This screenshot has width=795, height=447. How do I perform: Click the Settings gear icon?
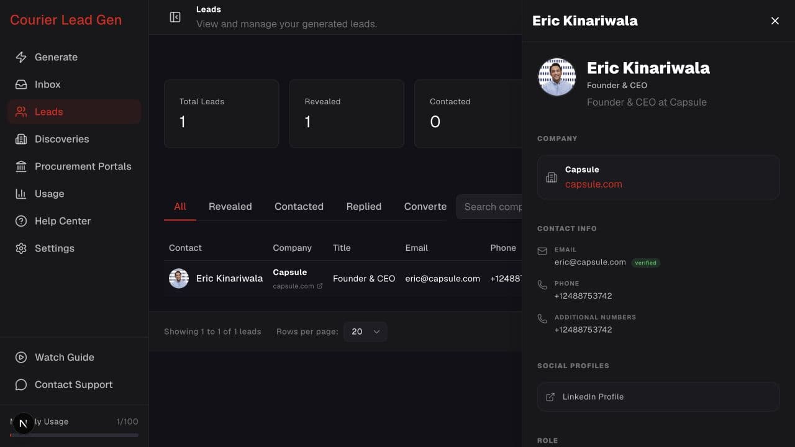point(21,248)
